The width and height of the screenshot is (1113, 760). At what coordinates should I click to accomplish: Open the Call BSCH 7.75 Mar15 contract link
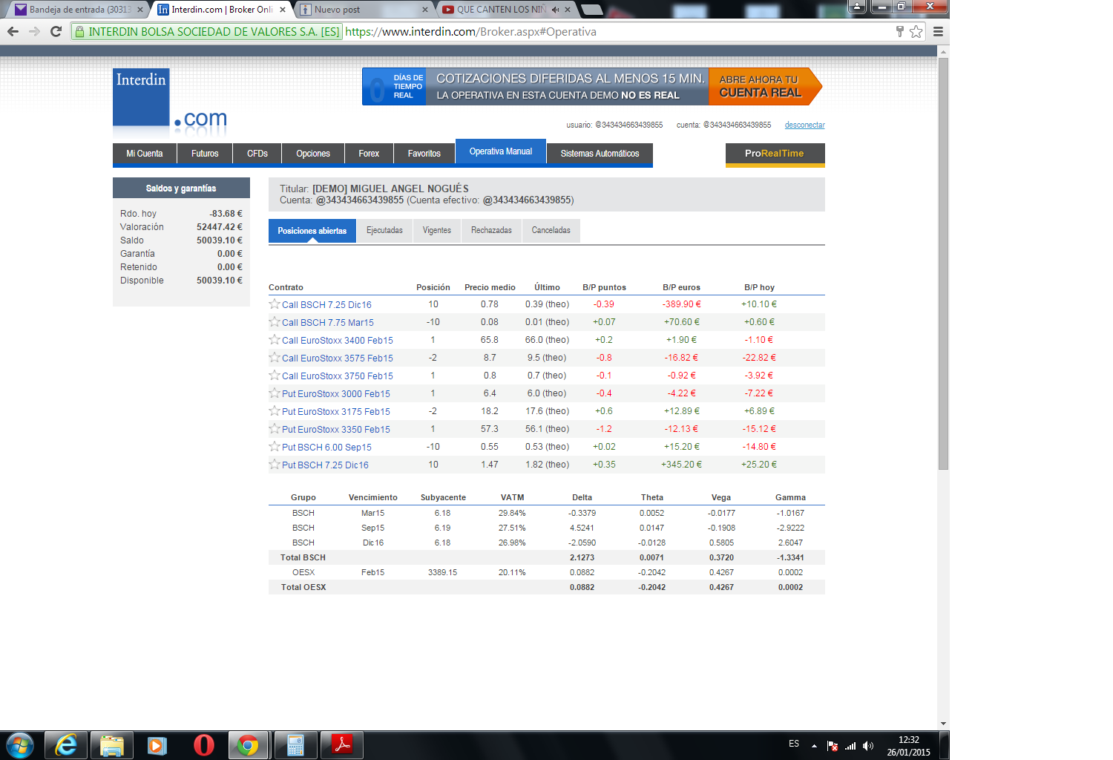[328, 323]
